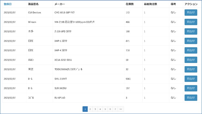Select stock quantity 172
This screenshot has height=114, width=202.
click(x=128, y=12)
